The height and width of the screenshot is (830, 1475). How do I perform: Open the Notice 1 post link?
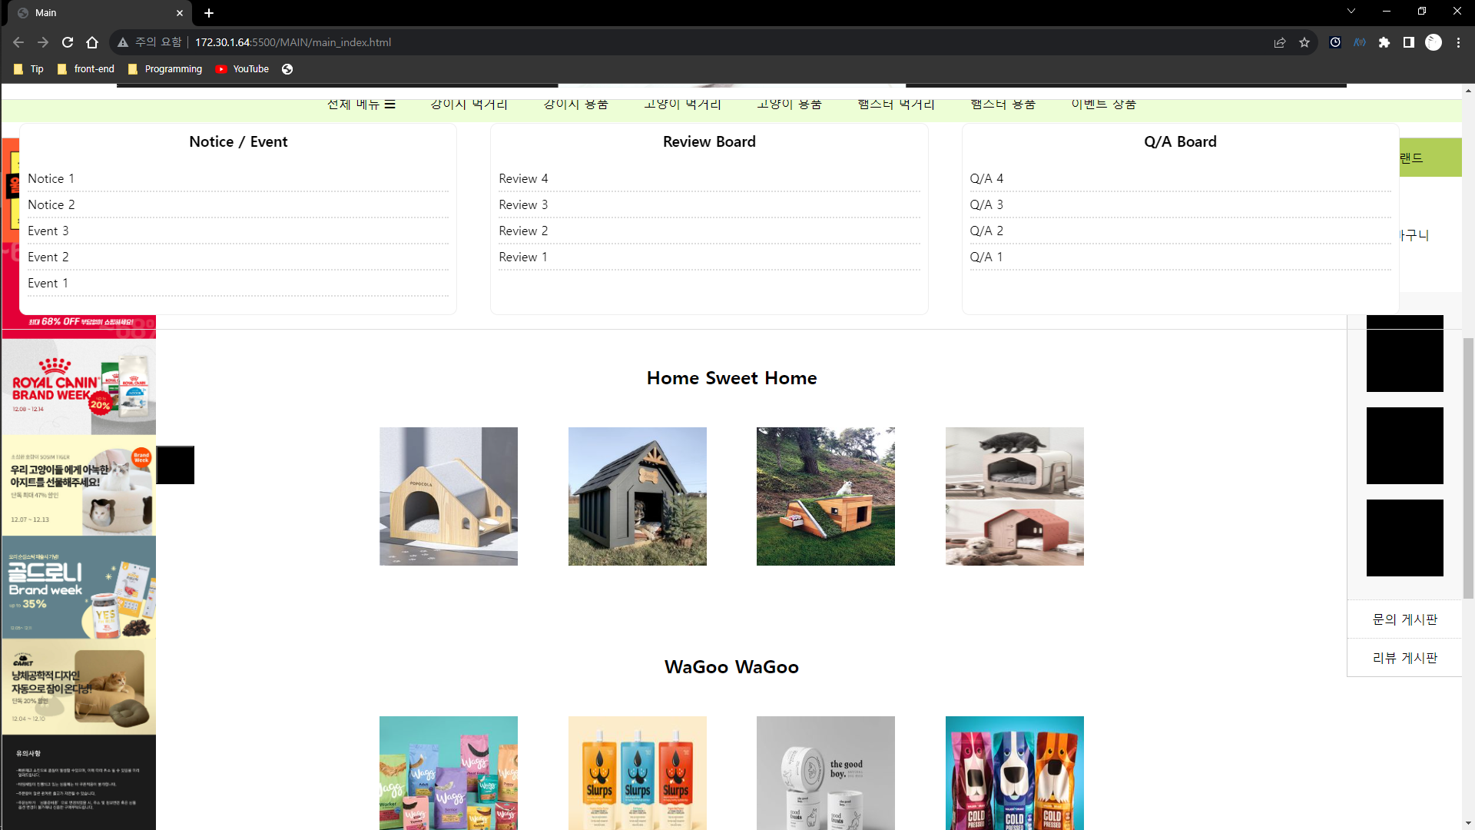pyautogui.click(x=51, y=178)
